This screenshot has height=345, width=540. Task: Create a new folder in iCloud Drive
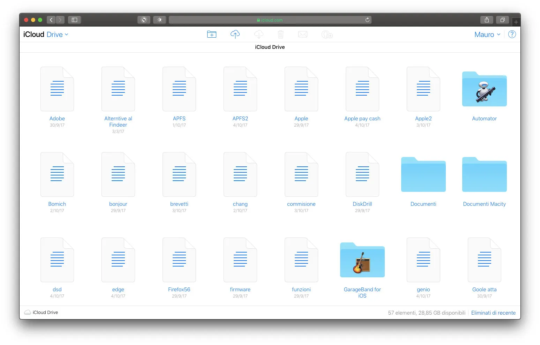click(212, 34)
